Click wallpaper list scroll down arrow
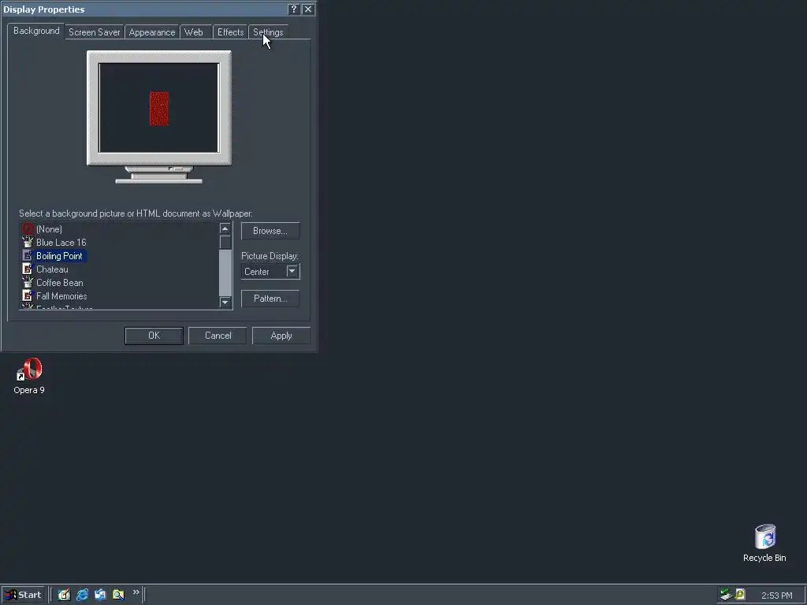This screenshot has height=605, width=807. (x=225, y=302)
